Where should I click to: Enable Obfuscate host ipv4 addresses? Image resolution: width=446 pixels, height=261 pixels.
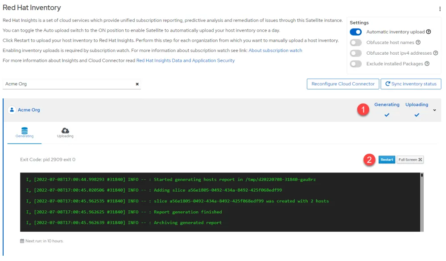[x=356, y=53]
